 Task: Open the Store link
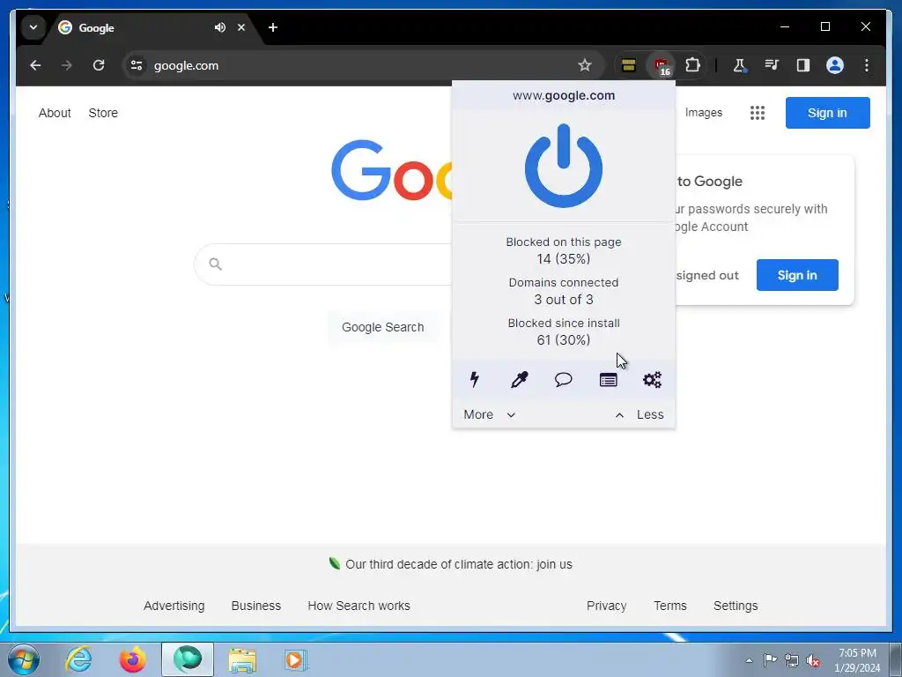103,113
